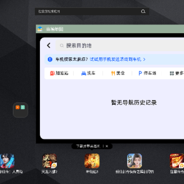
Task: Launch the 天龙八部2 game icon
Action: pyautogui.click(x=50, y=161)
